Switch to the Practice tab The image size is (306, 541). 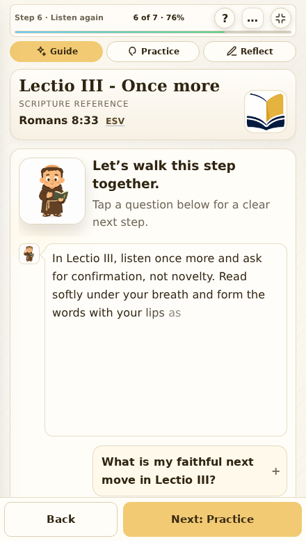[153, 52]
